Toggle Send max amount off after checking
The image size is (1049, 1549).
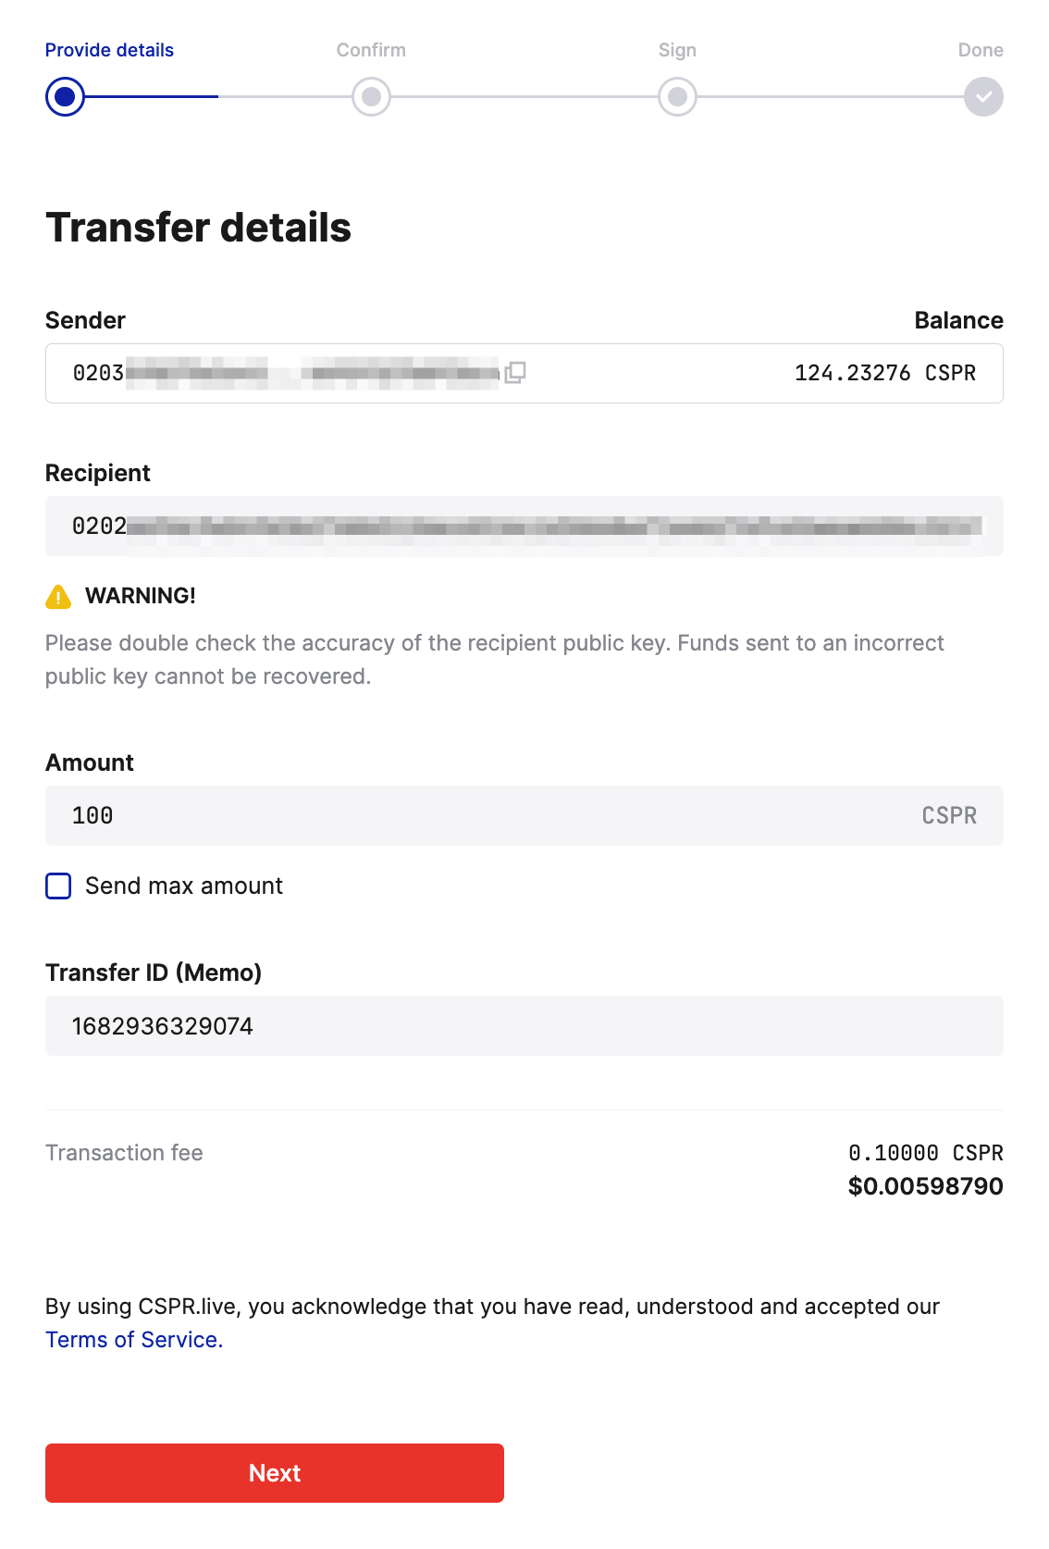point(57,886)
